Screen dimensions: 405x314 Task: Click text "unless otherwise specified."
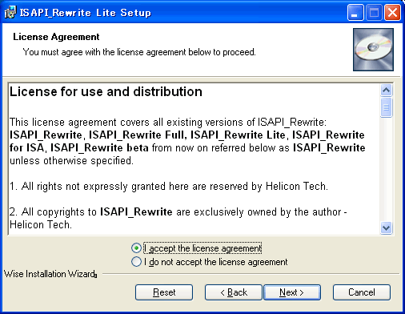click(71, 161)
